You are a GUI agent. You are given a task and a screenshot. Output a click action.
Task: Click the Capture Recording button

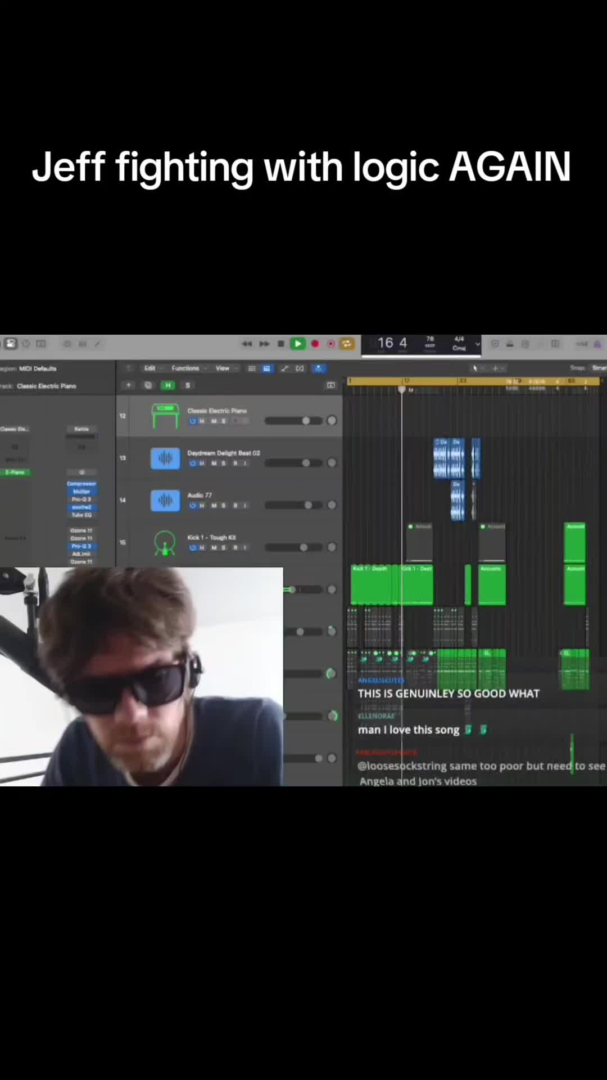pyautogui.click(x=331, y=344)
